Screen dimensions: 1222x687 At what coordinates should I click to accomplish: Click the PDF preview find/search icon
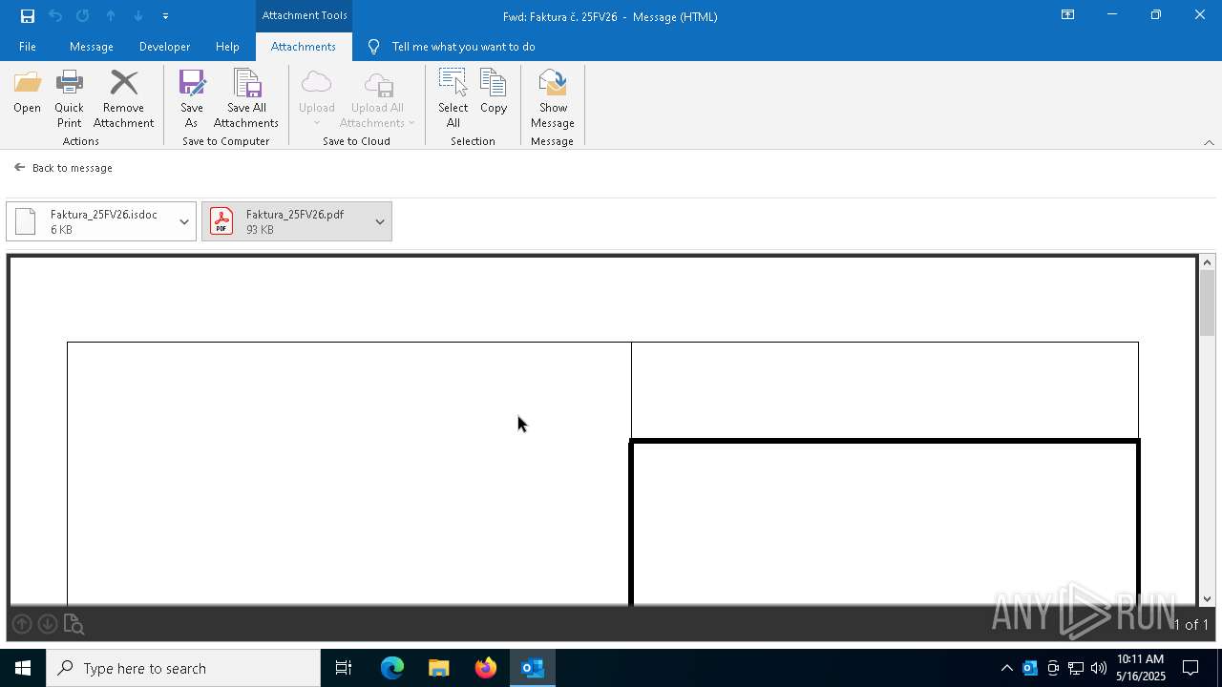(74, 625)
